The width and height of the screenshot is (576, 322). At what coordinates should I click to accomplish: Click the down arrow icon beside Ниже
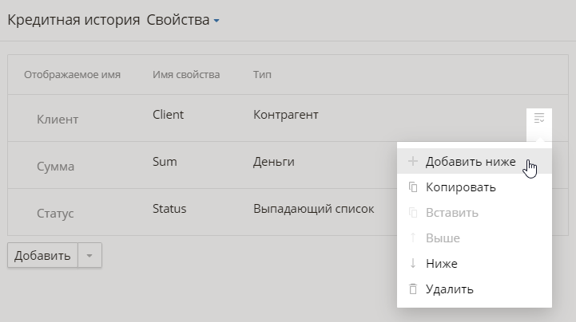pos(413,264)
